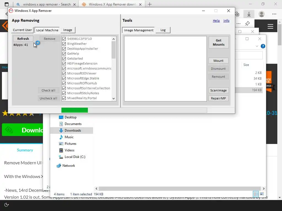Toggle the MicrosoftOfficeHub checkbox
This screenshot has height=211, width=282.
(64, 83)
